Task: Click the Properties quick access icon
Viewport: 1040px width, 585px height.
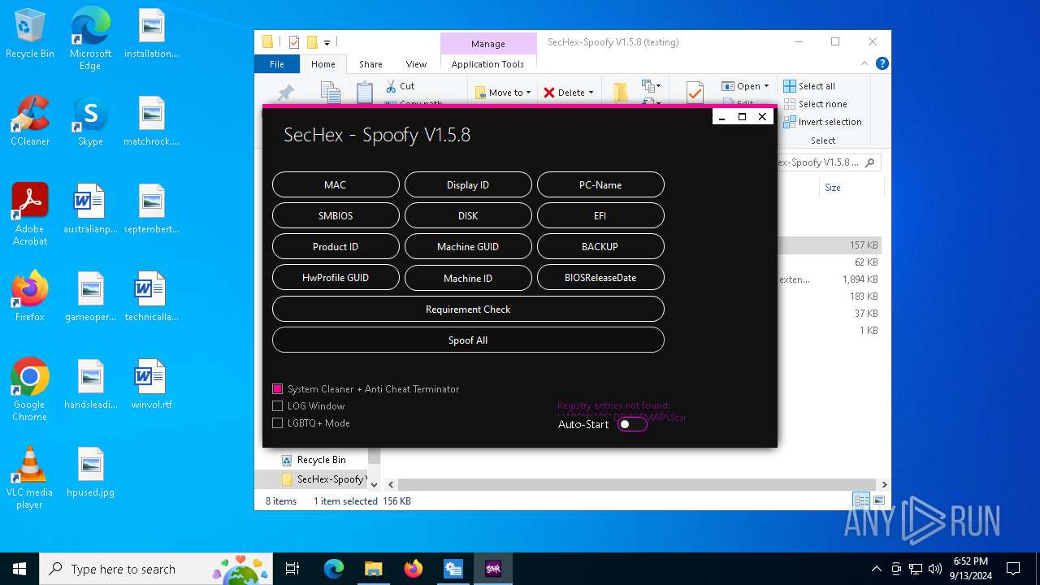Action: [x=294, y=42]
